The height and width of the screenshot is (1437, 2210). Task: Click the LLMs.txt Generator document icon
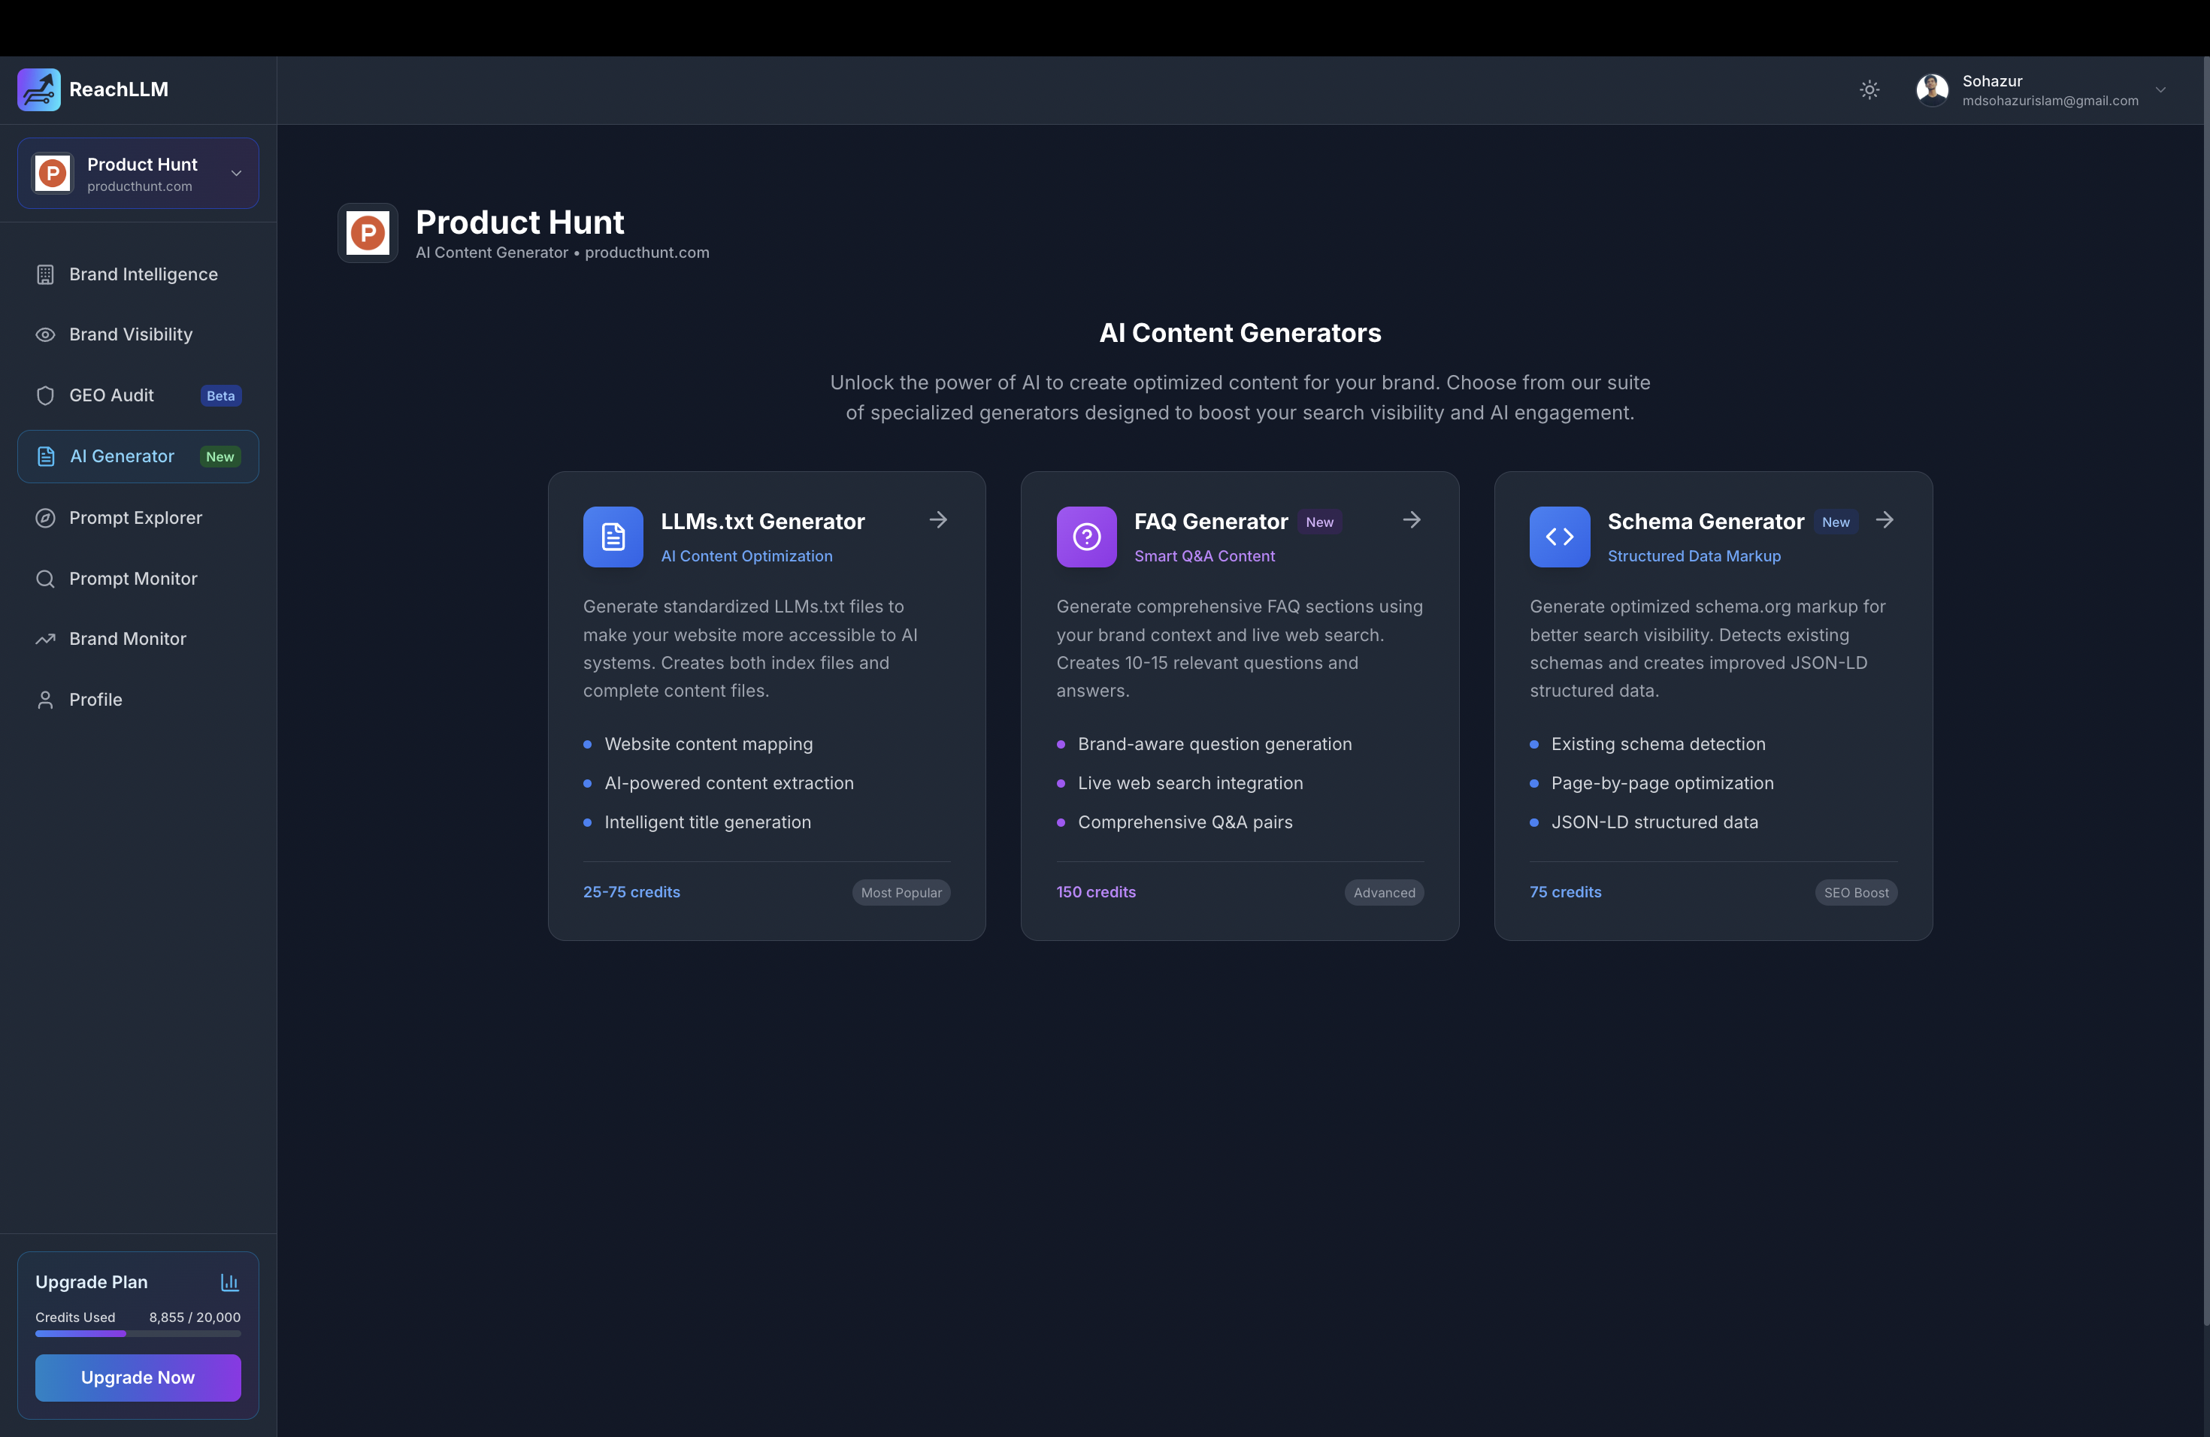pos(613,537)
